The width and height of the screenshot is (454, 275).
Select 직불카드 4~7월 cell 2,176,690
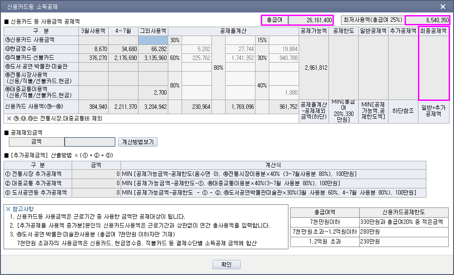(x=123, y=58)
